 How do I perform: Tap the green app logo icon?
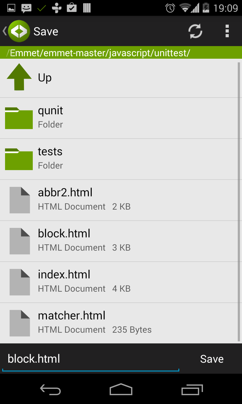(19, 31)
